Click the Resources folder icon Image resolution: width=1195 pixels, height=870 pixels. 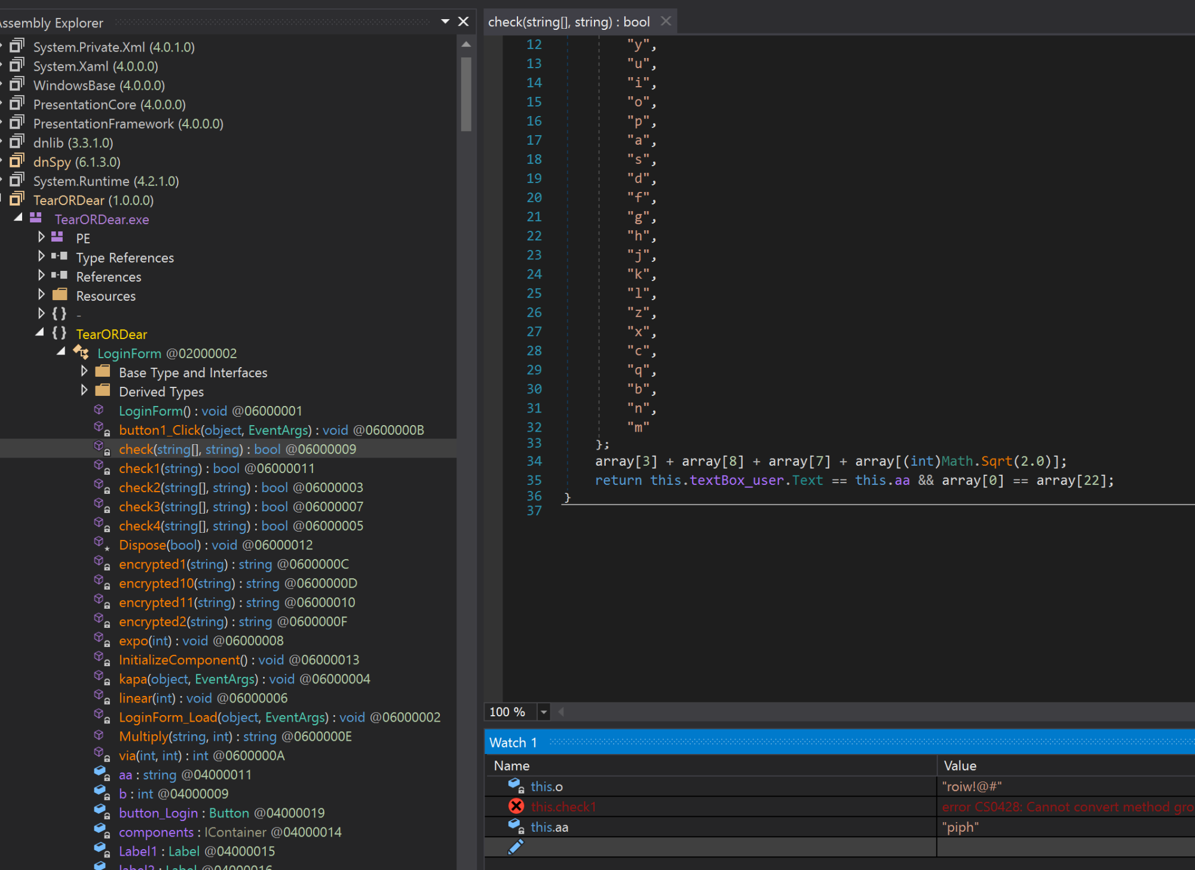[x=60, y=295]
